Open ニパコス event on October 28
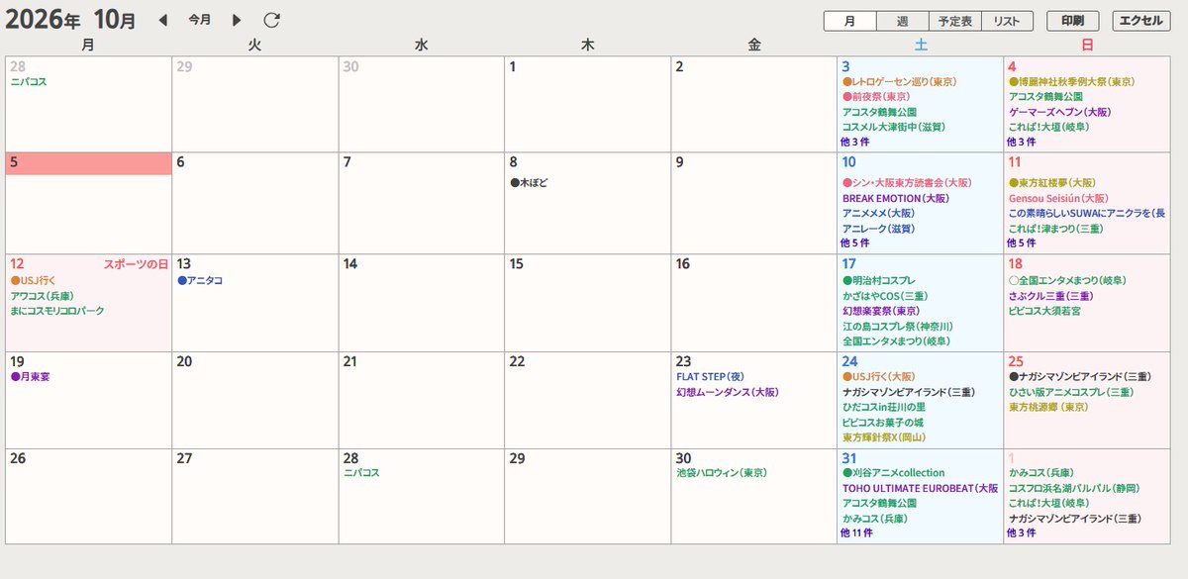The height and width of the screenshot is (579, 1188). pos(360,473)
